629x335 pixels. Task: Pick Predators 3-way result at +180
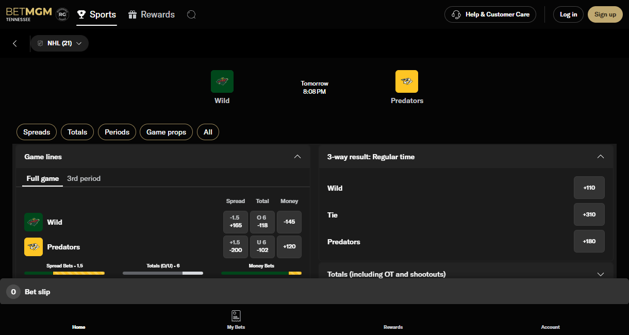coord(589,241)
